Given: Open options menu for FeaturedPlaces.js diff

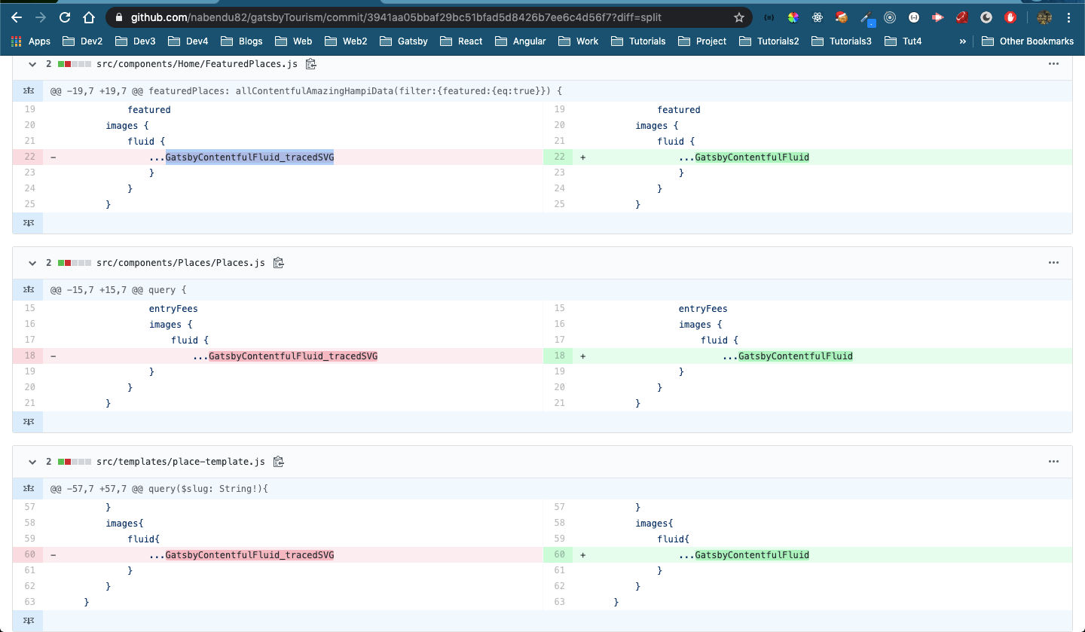Looking at the screenshot, I should click(x=1053, y=64).
